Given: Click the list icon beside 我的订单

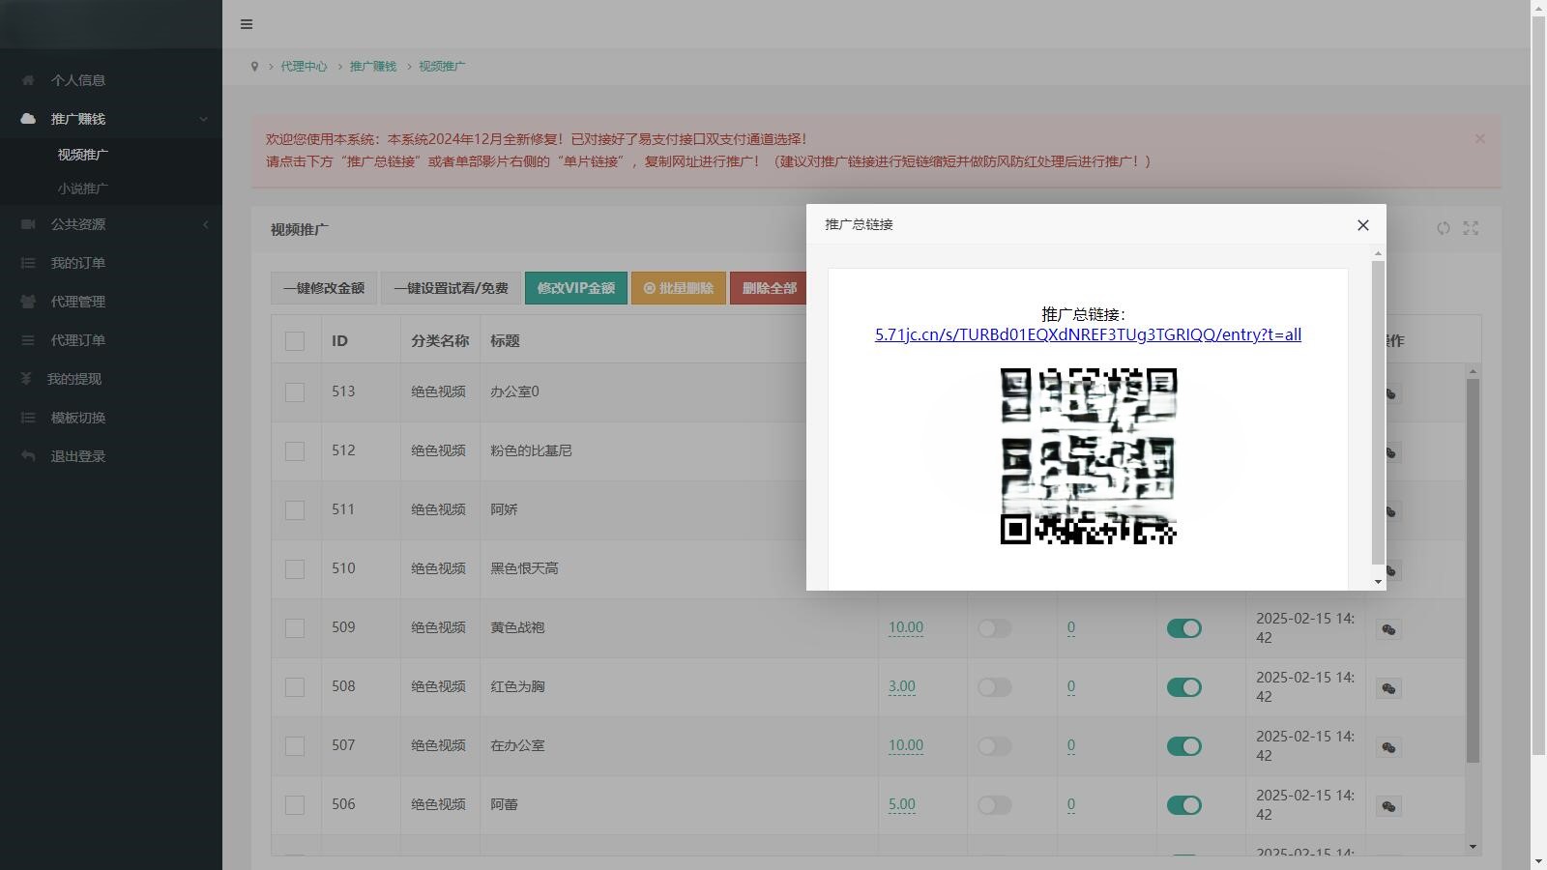Looking at the screenshot, I should [28, 263].
